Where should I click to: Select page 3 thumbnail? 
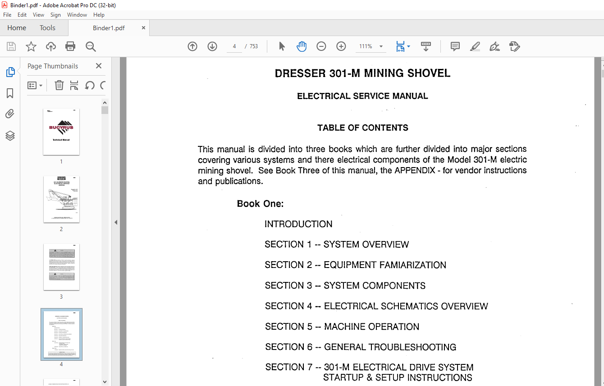point(61,267)
